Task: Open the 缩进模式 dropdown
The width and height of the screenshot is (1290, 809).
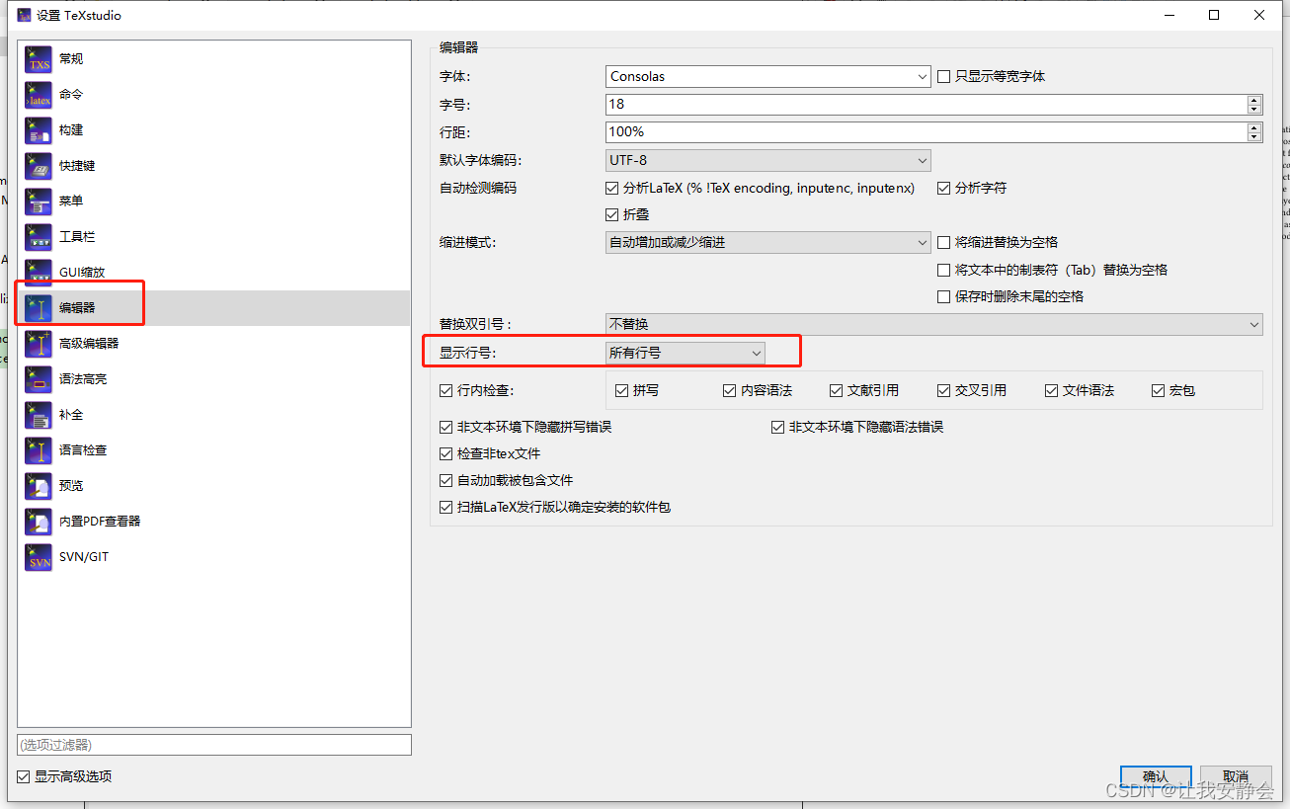Action: tap(767, 242)
